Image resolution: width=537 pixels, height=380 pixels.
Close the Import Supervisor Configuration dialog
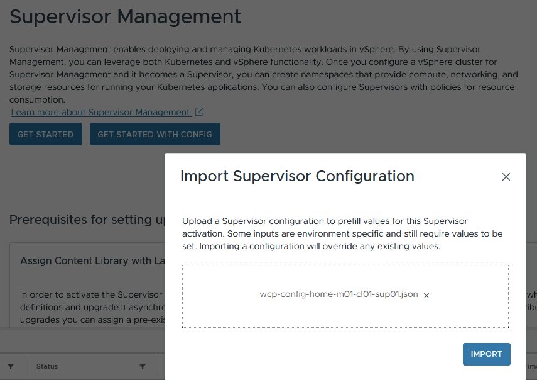click(x=506, y=177)
